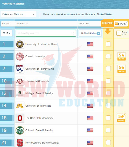
Task: Click the US flag for Michigan State
Action: click(90, 93)
